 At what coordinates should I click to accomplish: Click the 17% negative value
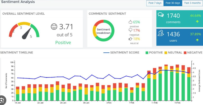[x=137, y=31]
